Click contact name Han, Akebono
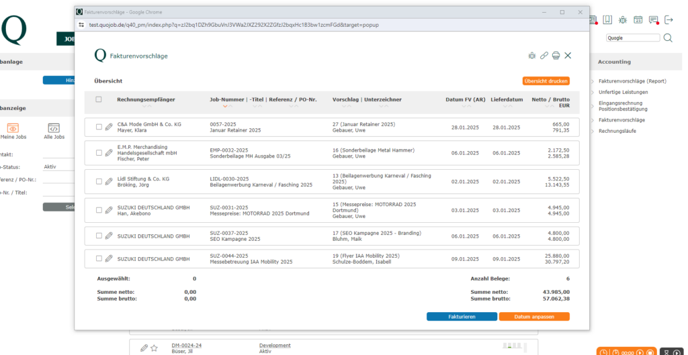The width and height of the screenshot is (688, 355). [x=134, y=214]
